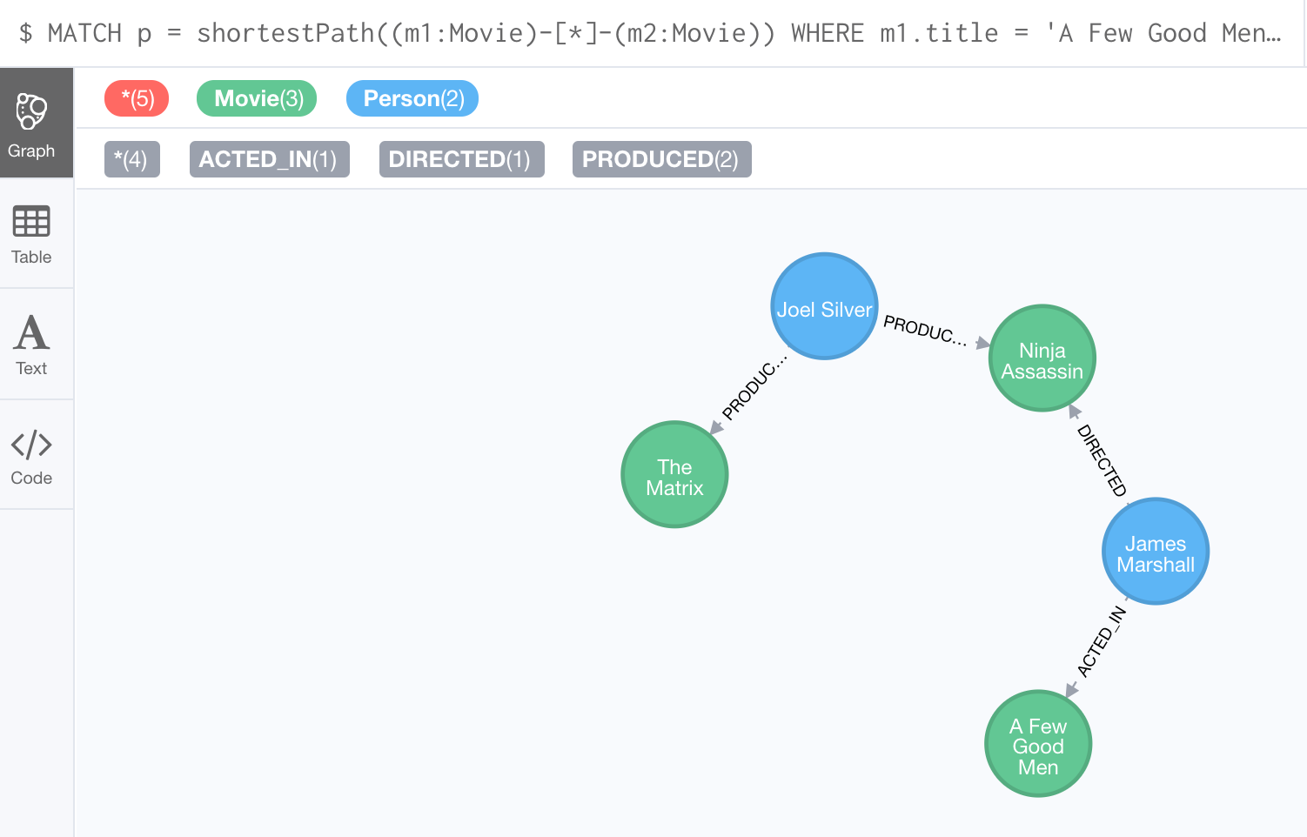Switch to the Graph view

(x=37, y=123)
